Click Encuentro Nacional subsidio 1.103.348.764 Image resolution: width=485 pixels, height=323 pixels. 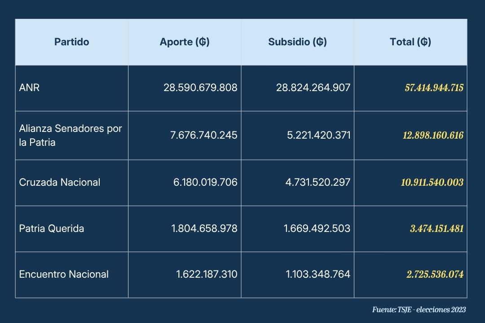point(317,274)
